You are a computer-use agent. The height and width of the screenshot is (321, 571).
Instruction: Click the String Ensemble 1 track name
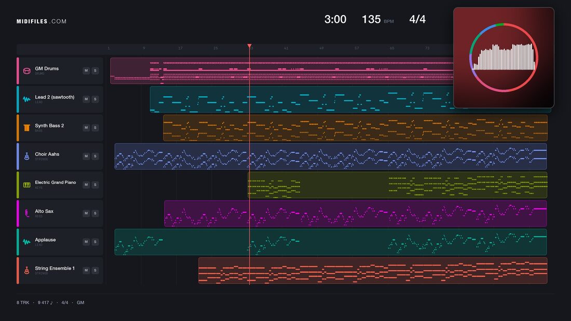(x=55, y=268)
